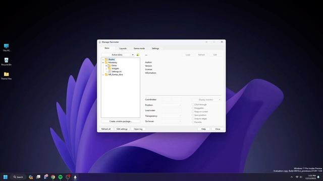This screenshot has height=181, width=323.
Task: Open the This PC desktop icon
Action: pyautogui.click(x=6, y=47)
